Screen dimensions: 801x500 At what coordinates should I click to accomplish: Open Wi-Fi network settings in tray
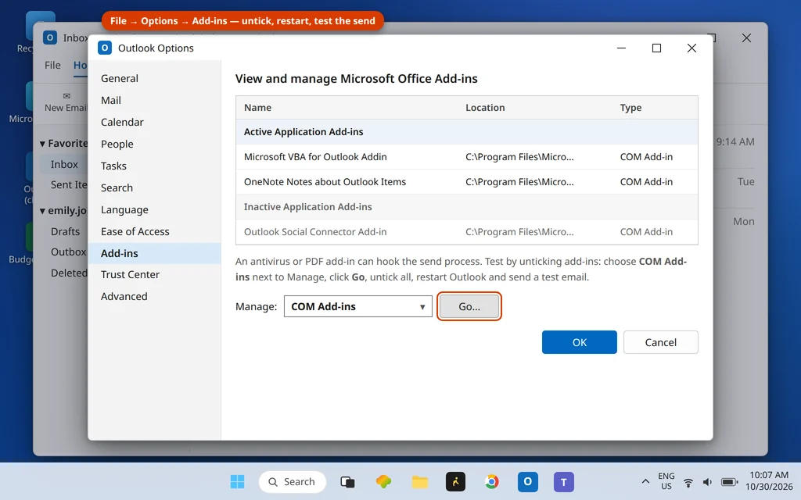[688, 482]
